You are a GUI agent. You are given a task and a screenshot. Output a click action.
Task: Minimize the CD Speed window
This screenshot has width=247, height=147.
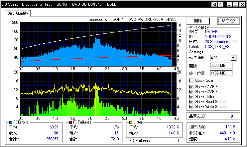click(x=229, y=4)
